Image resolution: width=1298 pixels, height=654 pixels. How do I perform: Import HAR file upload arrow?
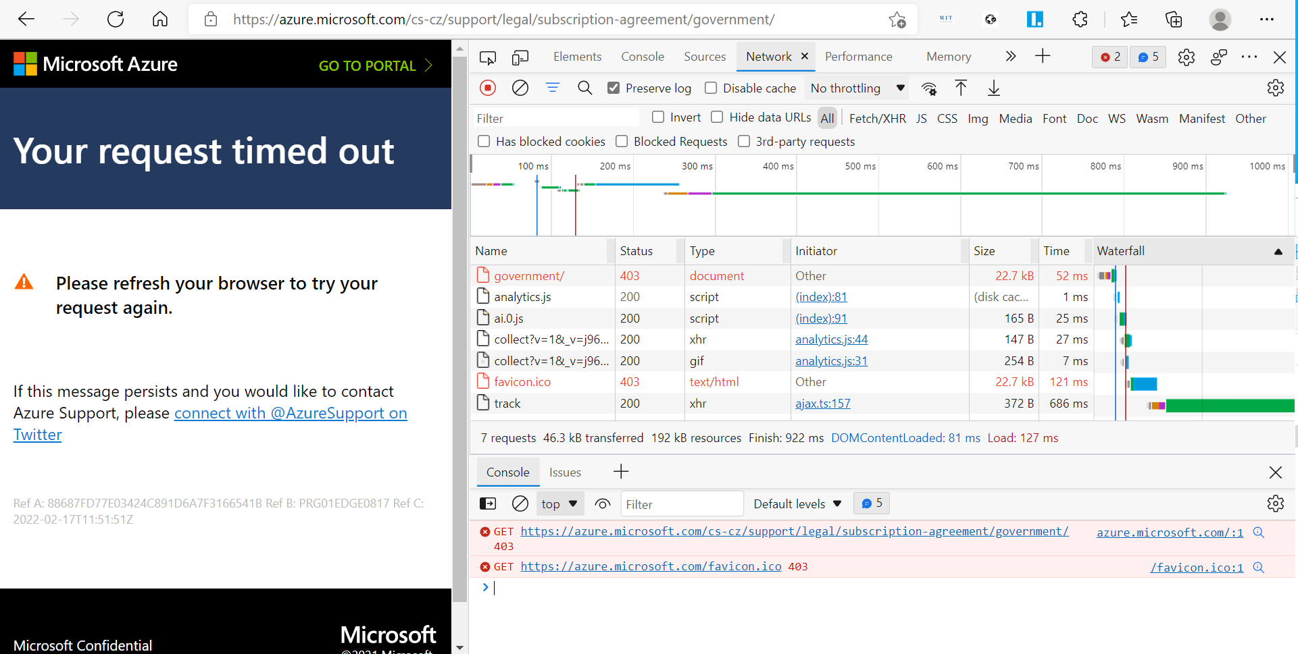click(961, 88)
